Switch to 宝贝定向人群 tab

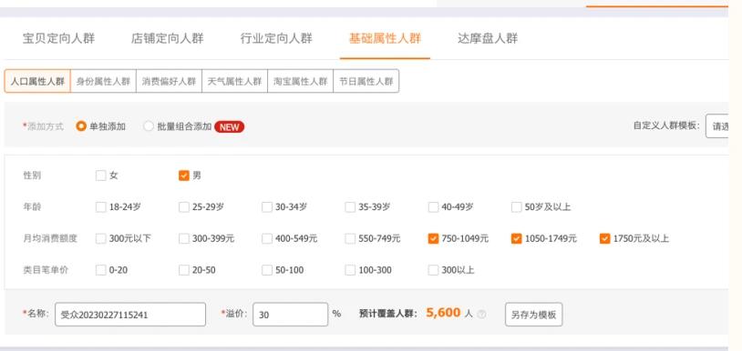tap(58, 39)
